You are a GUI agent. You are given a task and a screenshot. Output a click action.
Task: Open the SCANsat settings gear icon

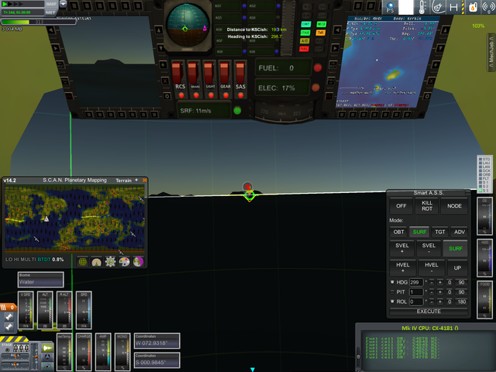pos(110,262)
